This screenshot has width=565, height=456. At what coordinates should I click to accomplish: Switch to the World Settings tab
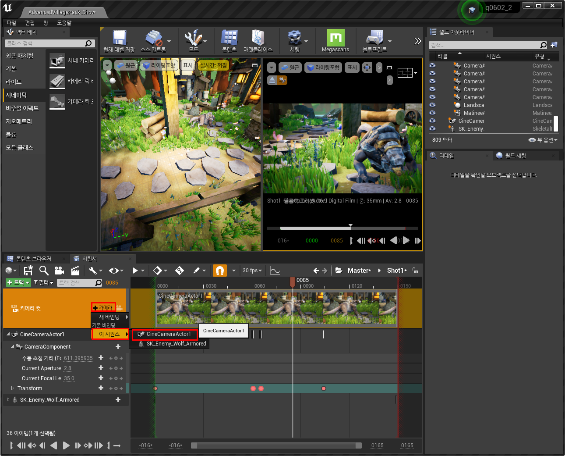coord(516,156)
